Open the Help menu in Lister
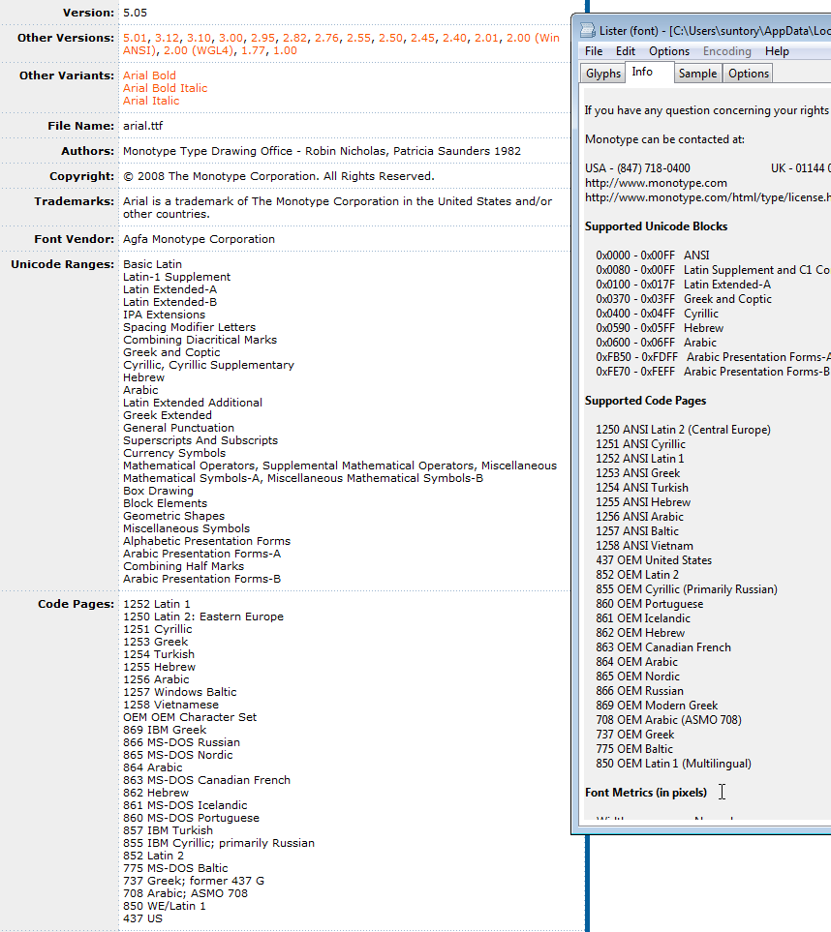This screenshot has height=932, width=831. tap(777, 51)
